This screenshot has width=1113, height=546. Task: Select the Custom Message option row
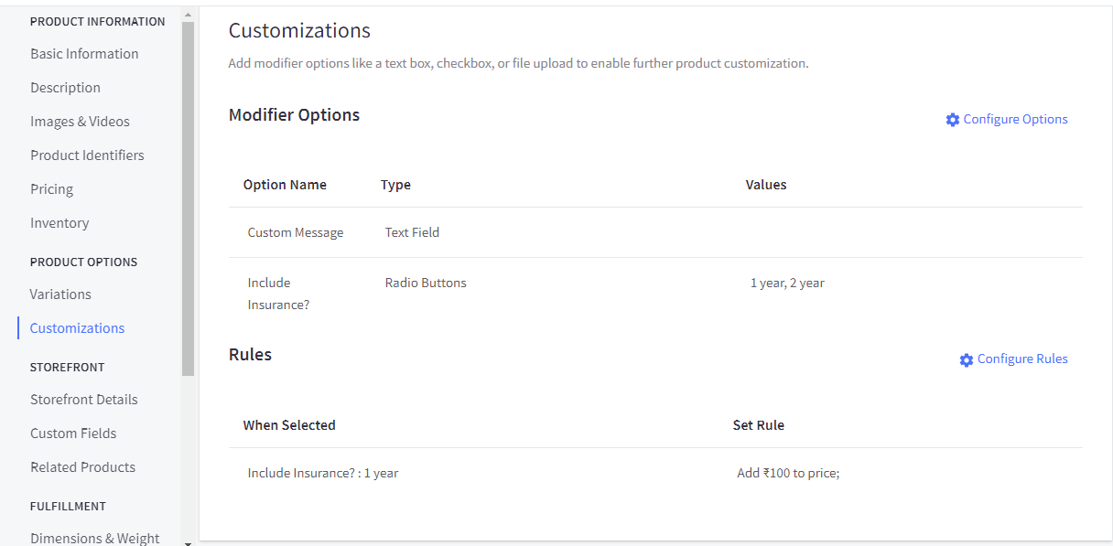[655, 232]
